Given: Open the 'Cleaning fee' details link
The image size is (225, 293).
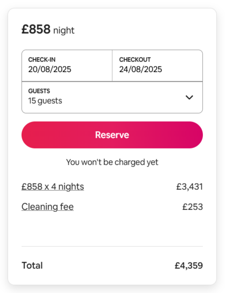Looking at the screenshot, I should [48, 207].
